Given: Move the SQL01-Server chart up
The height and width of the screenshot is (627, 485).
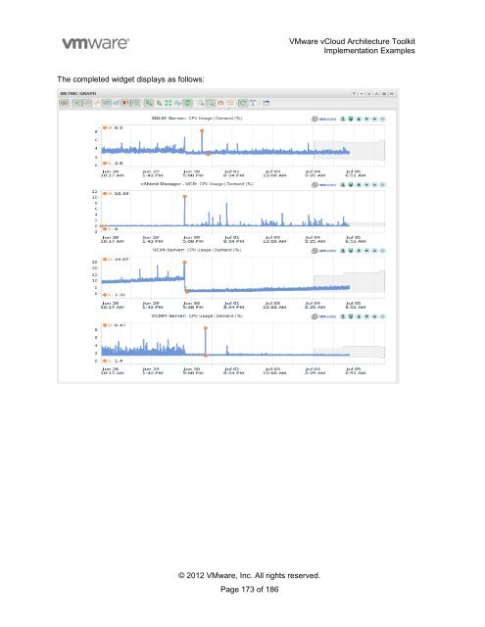Looking at the screenshot, I should click(x=374, y=119).
